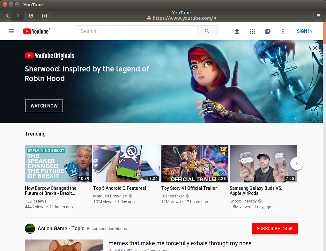
Task: Open the Android Q Features thumbnail
Action: pos(127,164)
